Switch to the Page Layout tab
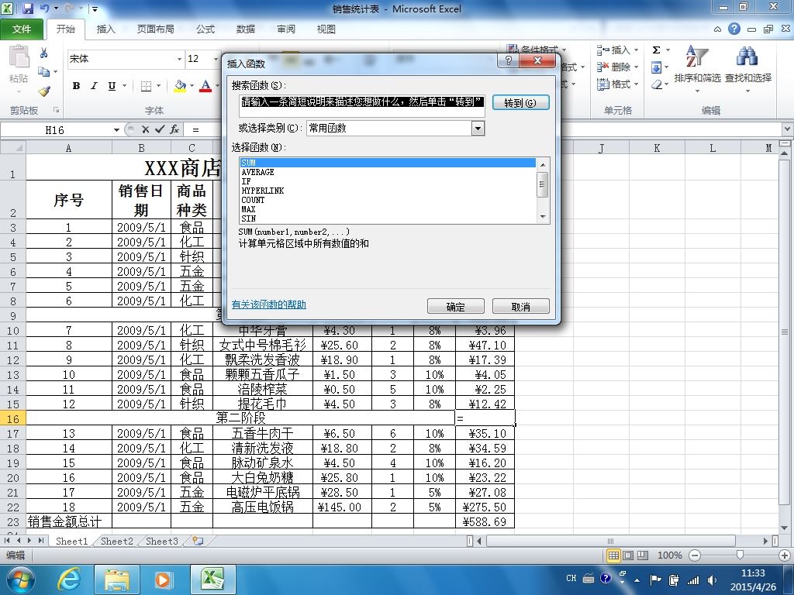 155,29
